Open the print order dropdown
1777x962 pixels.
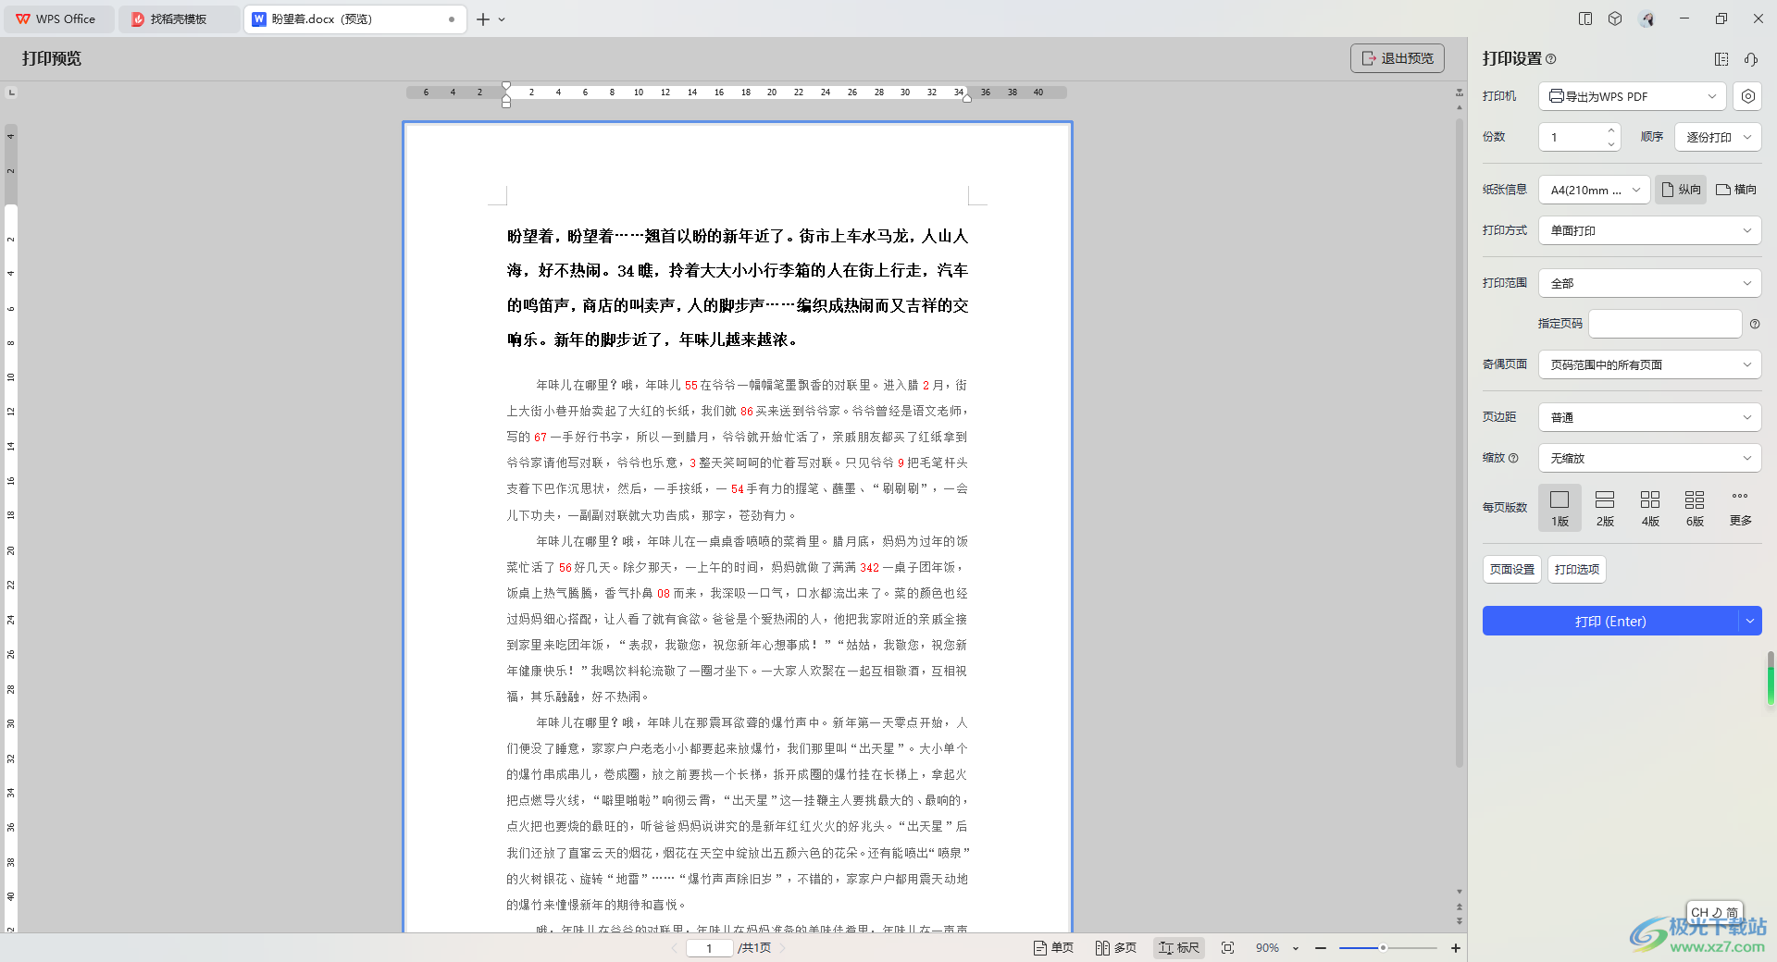tap(1718, 137)
